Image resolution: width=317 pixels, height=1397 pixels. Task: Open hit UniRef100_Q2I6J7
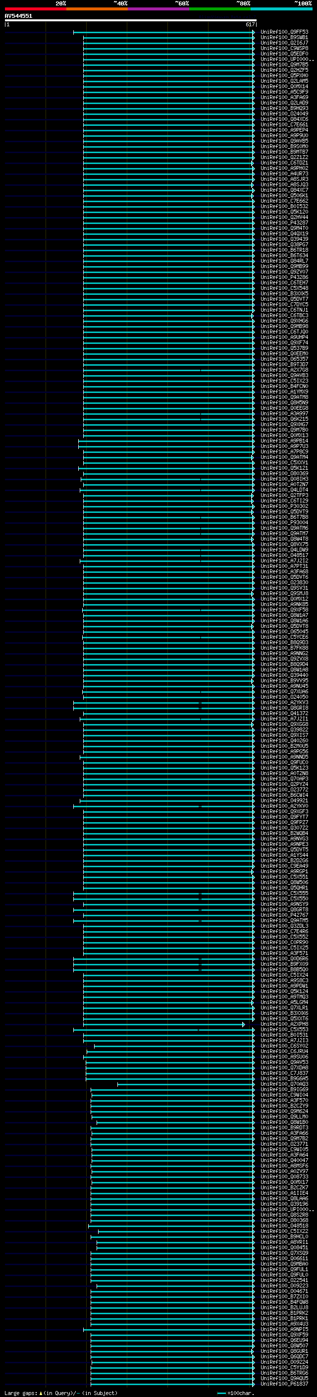pos(284,43)
